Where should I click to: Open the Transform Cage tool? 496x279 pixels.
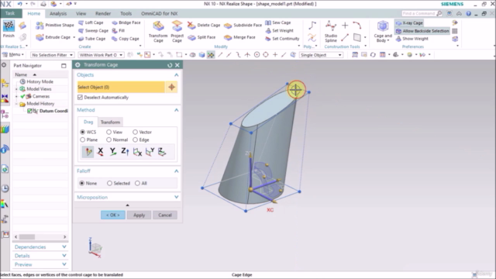[158, 32]
